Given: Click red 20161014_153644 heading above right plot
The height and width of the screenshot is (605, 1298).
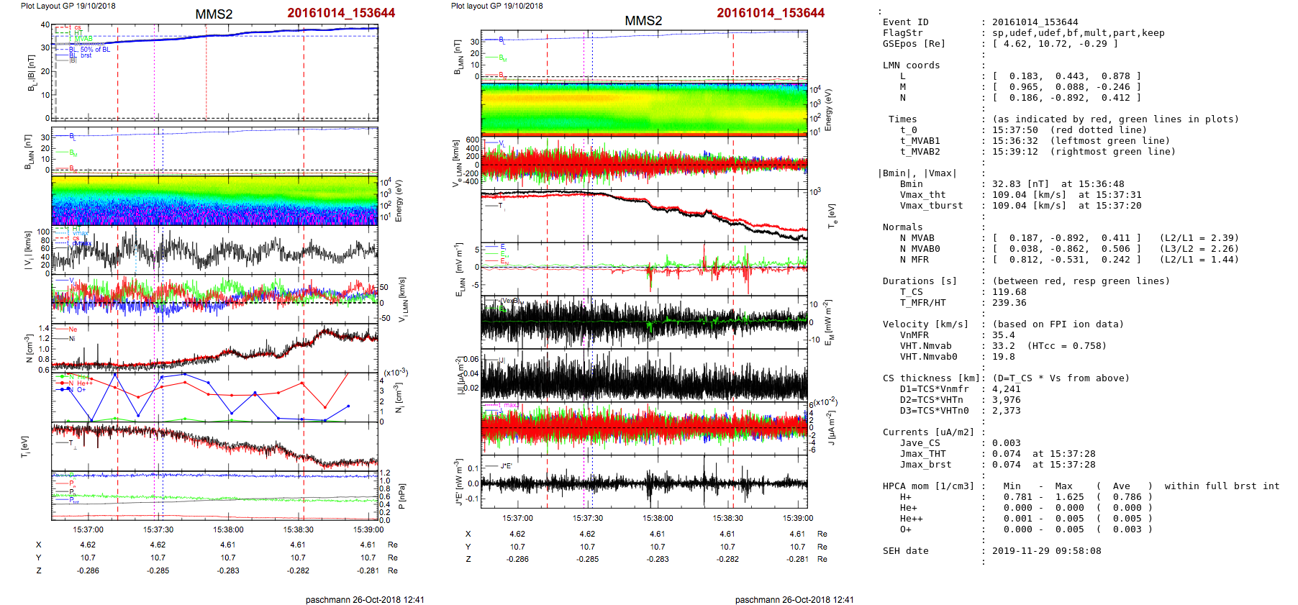Looking at the screenshot, I should point(771,13).
